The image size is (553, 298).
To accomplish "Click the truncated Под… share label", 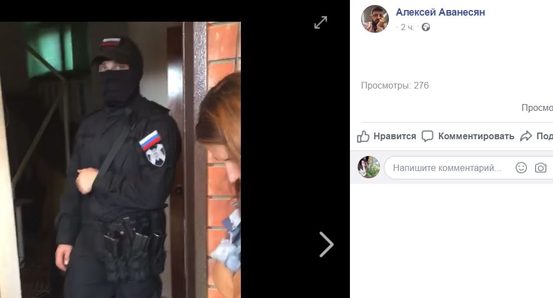I will (x=545, y=136).
